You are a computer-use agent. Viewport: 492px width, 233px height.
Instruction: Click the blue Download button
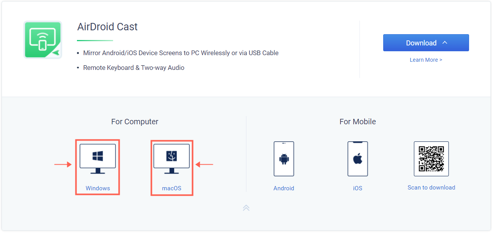pos(426,43)
